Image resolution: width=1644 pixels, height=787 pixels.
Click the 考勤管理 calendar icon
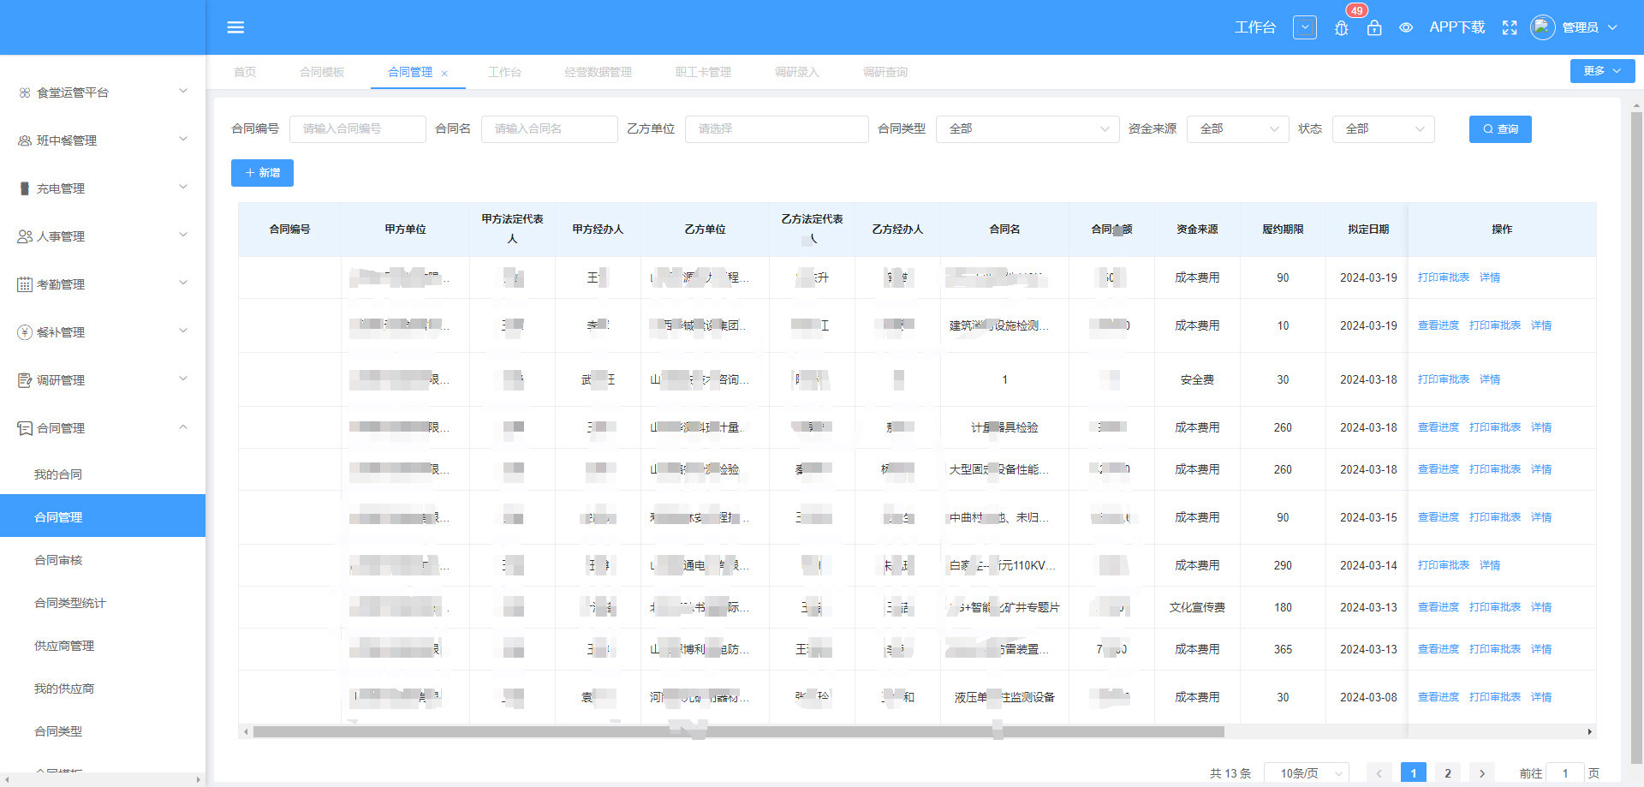25,284
